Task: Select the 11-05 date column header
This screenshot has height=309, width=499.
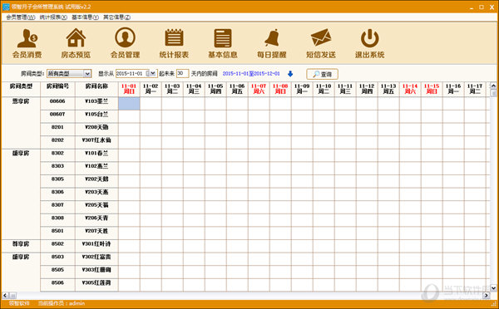Action: pos(215,89)
